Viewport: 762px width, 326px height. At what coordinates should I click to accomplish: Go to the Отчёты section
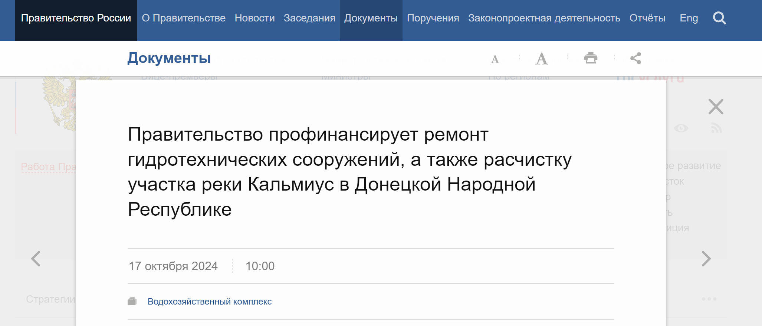(x=647, y=18)
